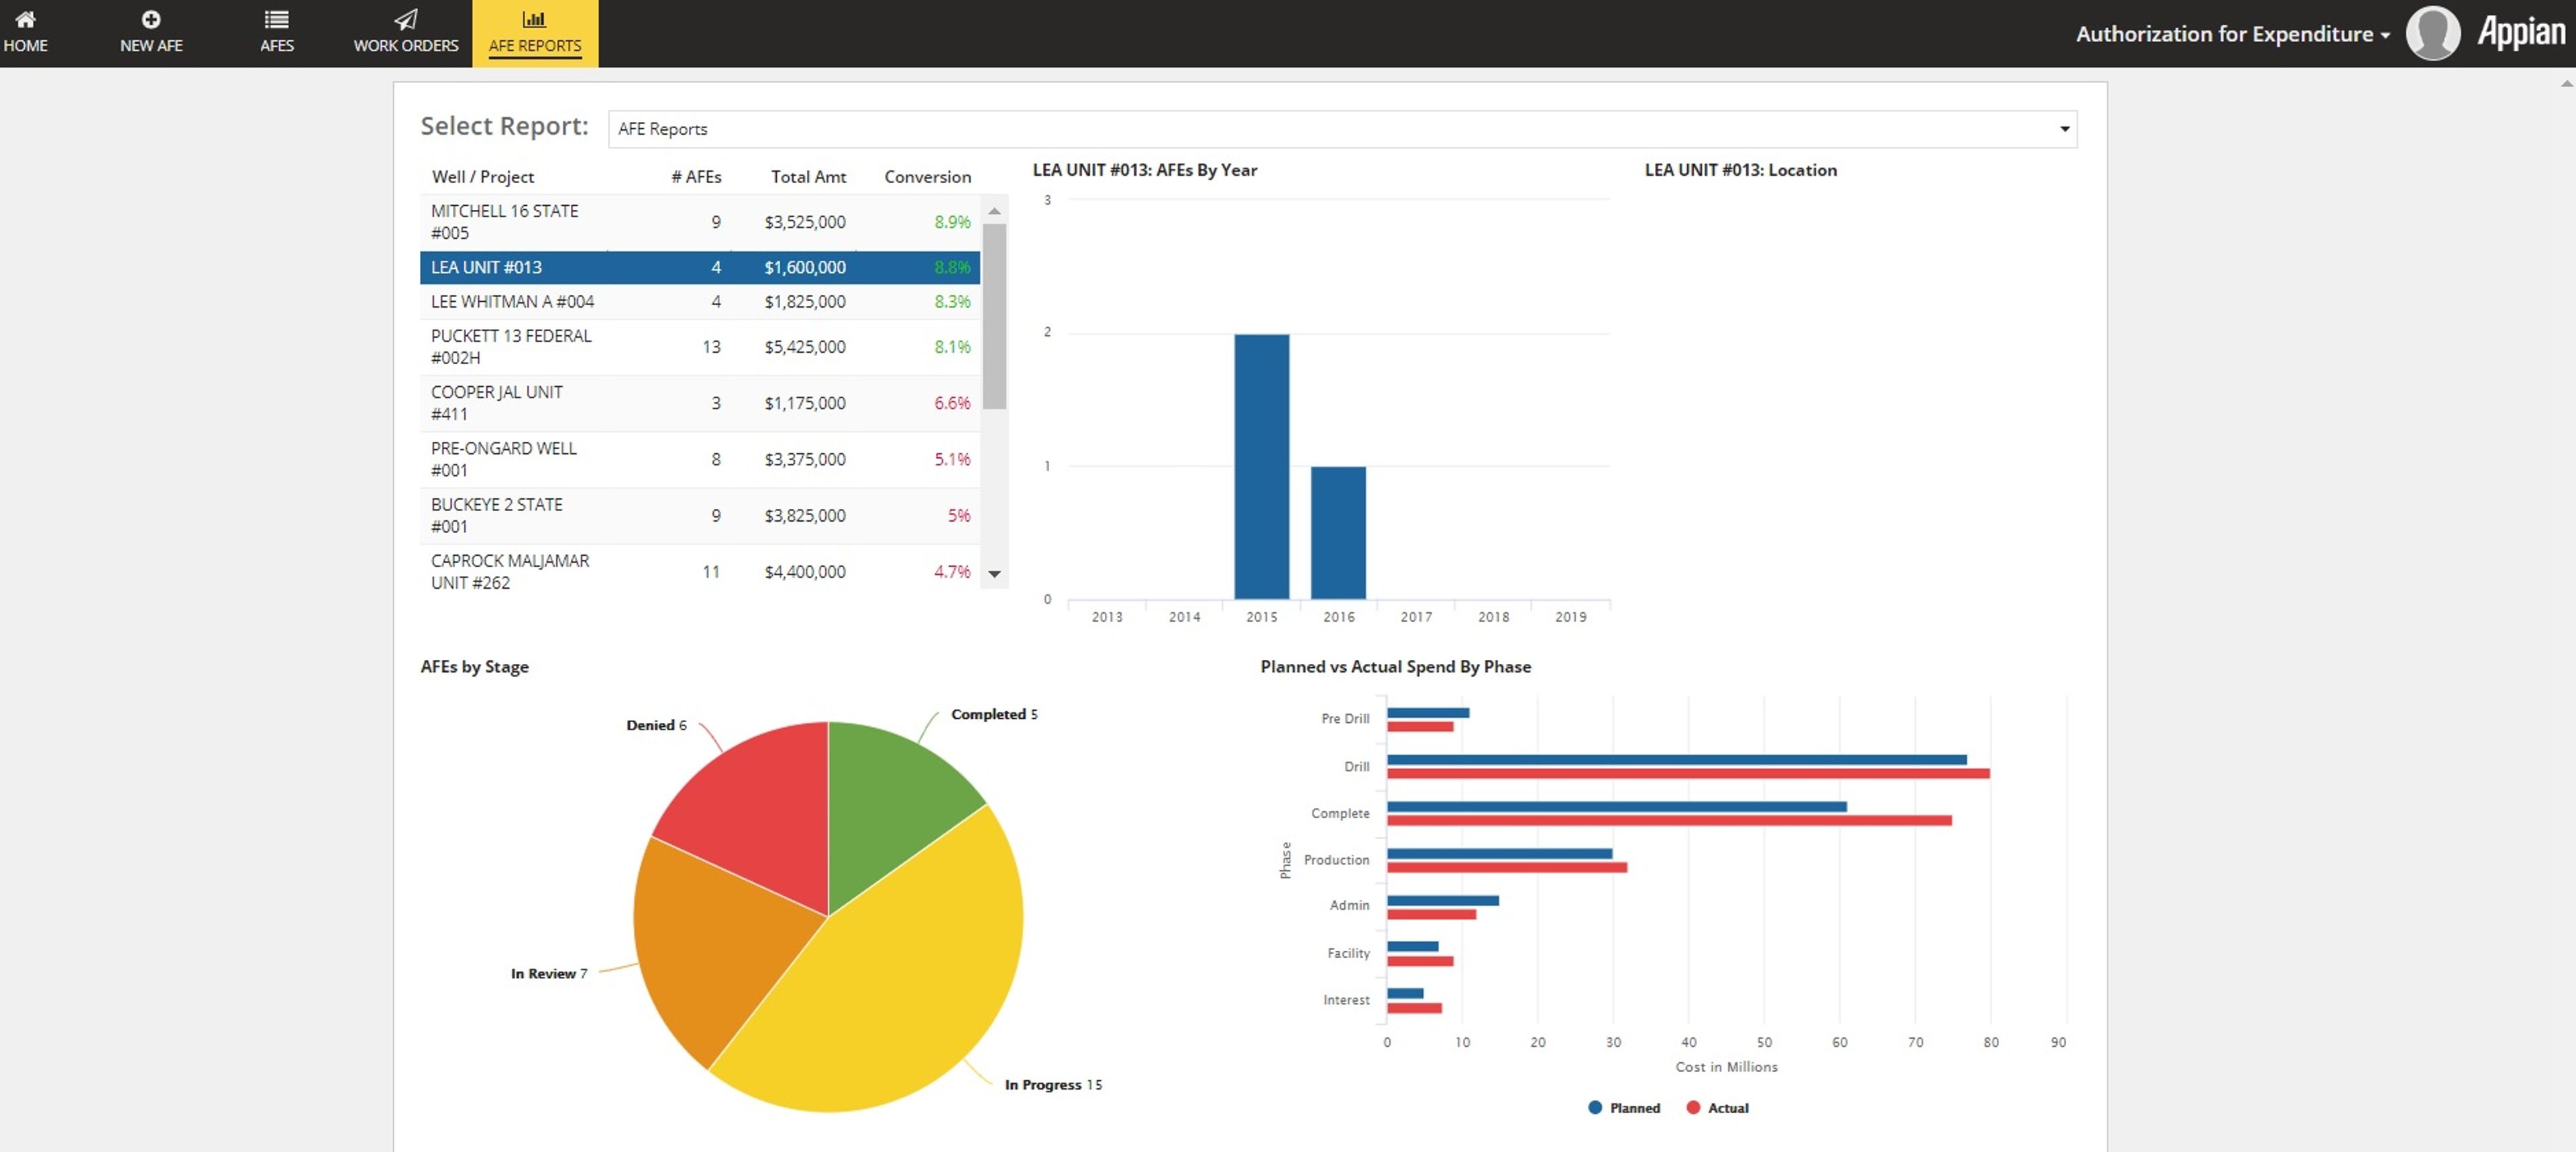Select the COOPER JAL UNIT #411 row
The image size is (2576, 1152).
click(700, 403)
